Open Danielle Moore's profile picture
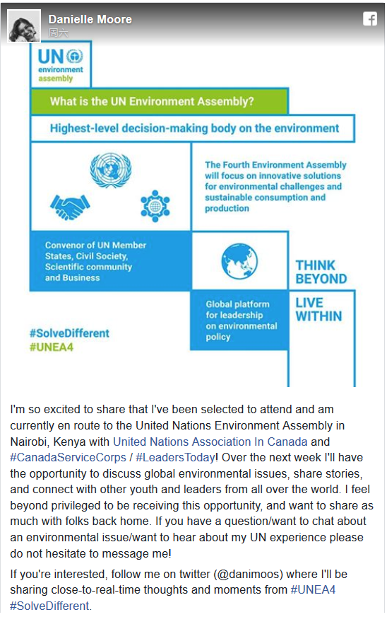This screenshot has height=617, width=387. tap(24, 25)
